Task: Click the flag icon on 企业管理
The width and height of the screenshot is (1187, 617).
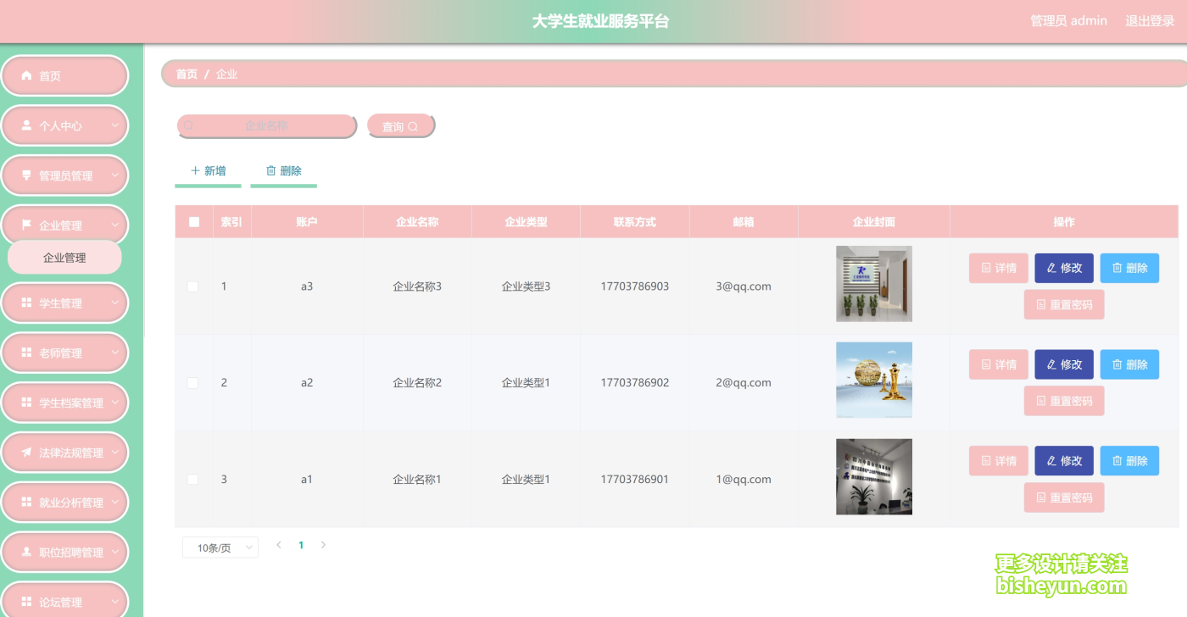Action: (x=25, y=225)
